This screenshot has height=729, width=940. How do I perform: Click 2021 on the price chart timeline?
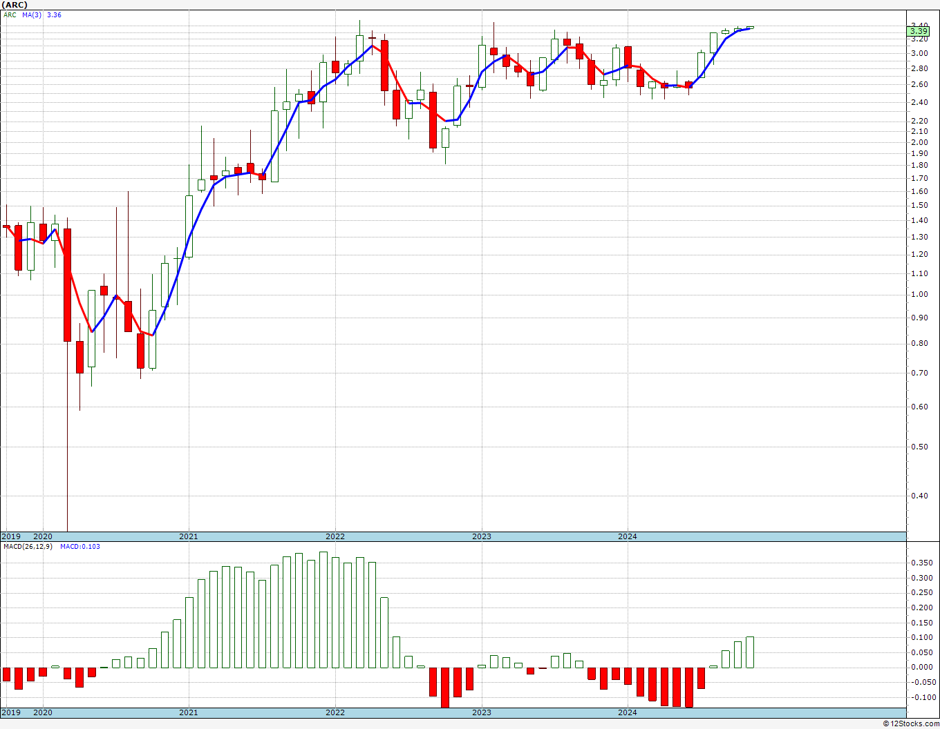(x=189, y=536)
